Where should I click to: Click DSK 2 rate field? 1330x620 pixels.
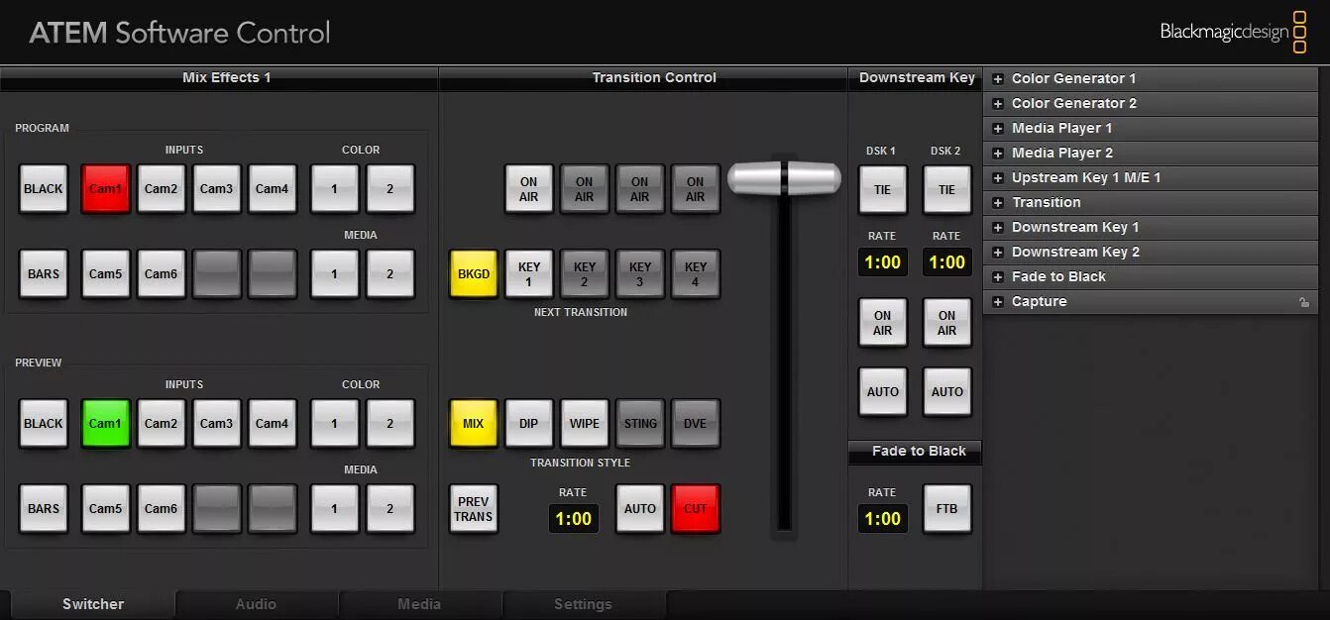947,261
